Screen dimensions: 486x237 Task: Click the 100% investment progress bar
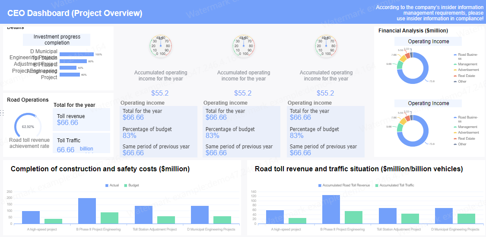pos(76,54)
